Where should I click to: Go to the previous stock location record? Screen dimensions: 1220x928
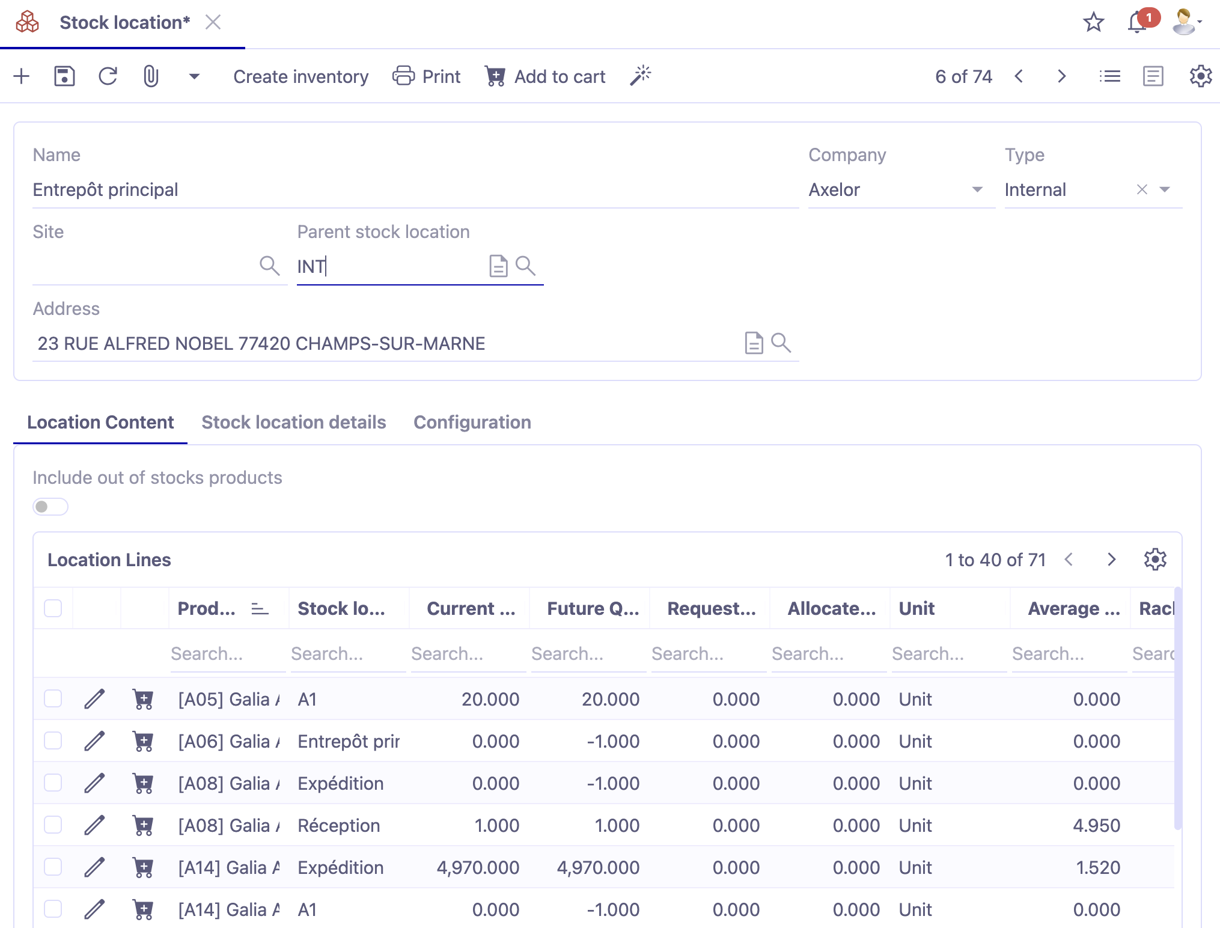pyautogui.click(x=1019, y=76)
